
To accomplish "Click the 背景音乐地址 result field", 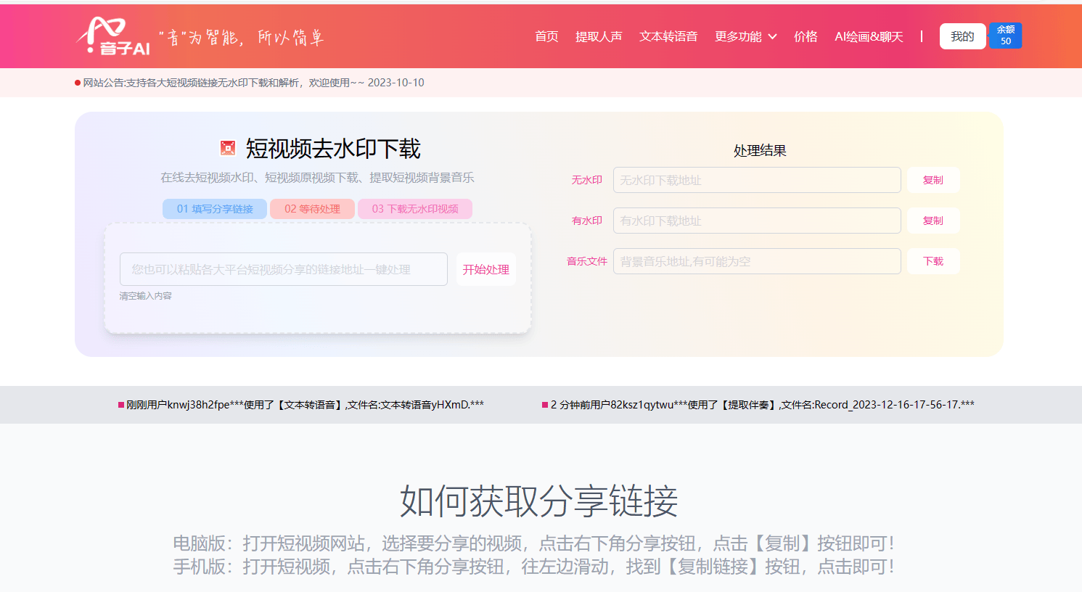I will click(756, 261).
